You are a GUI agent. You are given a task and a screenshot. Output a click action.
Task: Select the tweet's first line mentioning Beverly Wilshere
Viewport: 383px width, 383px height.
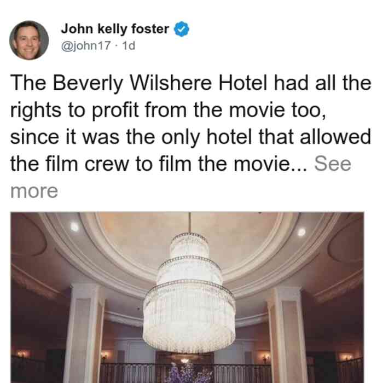(x=191, y=83)
